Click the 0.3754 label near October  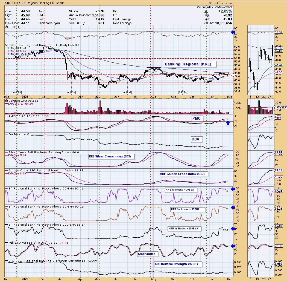point(183,93)
